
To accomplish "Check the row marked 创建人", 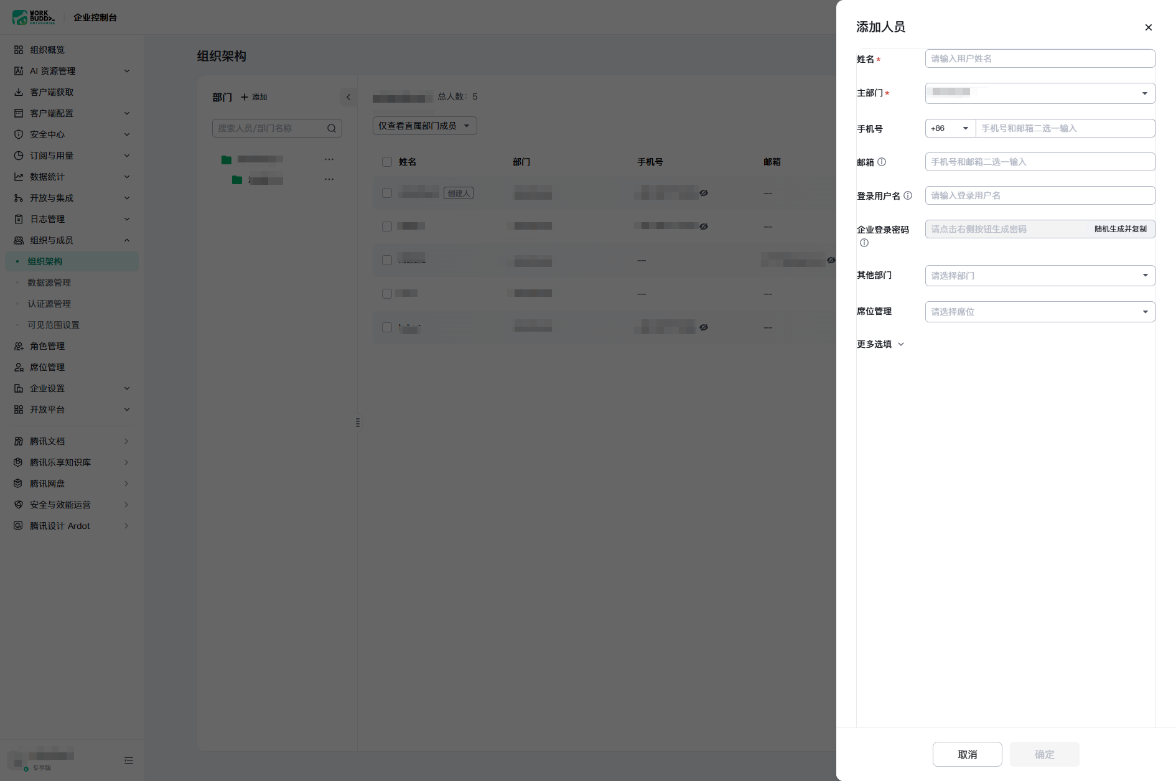I will (x=387, y=193).
